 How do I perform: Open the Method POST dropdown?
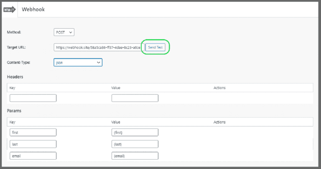click(x=64, y=32)
